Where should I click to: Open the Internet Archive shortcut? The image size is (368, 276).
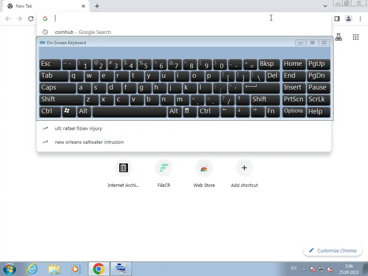click(x=124, y=174)
